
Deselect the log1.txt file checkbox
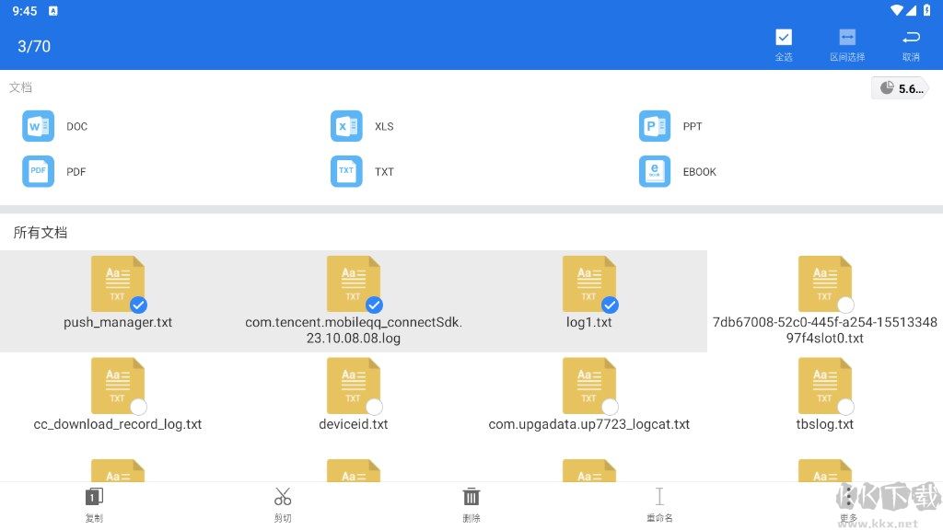(610, 305)
